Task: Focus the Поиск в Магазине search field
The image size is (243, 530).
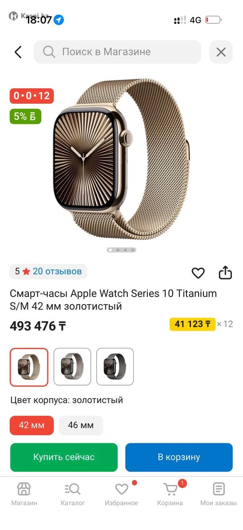Action: pos(117,52)
